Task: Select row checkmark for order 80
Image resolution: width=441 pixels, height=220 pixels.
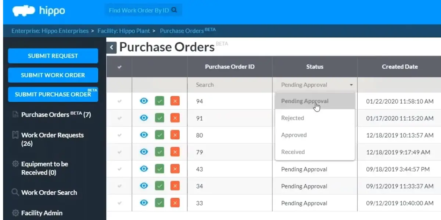Action: click(x=119, y=135)
